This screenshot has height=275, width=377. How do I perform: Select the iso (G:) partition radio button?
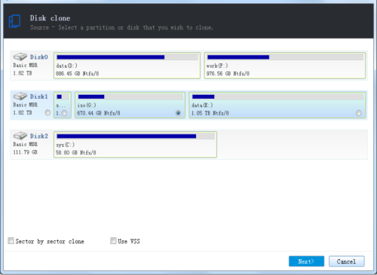[178, 113]
